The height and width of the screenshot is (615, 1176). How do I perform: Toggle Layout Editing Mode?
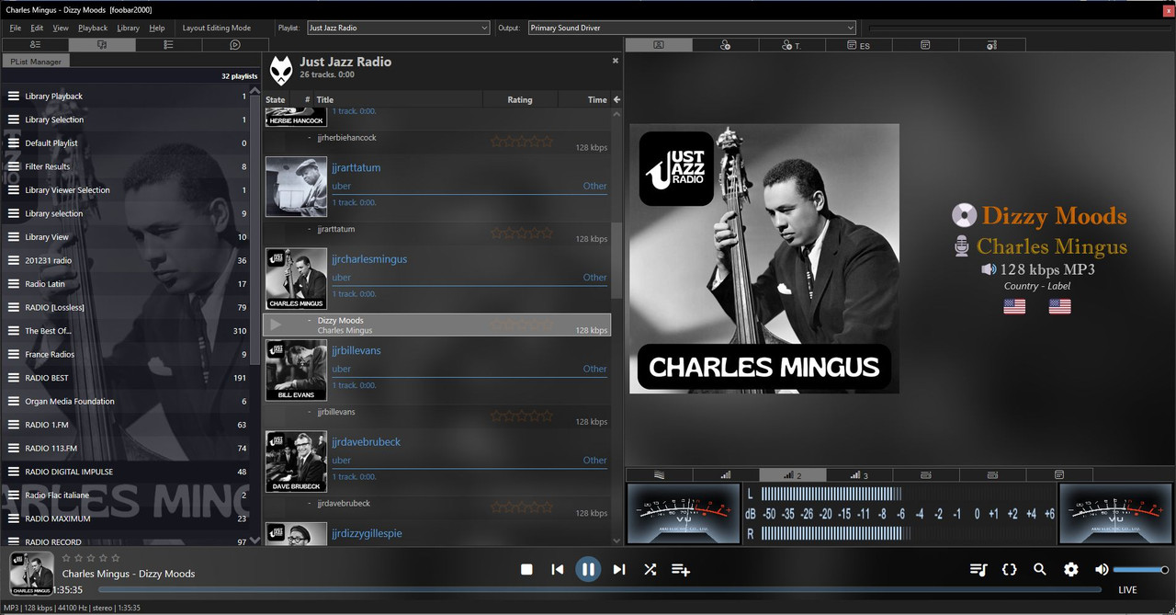[217, 28]
